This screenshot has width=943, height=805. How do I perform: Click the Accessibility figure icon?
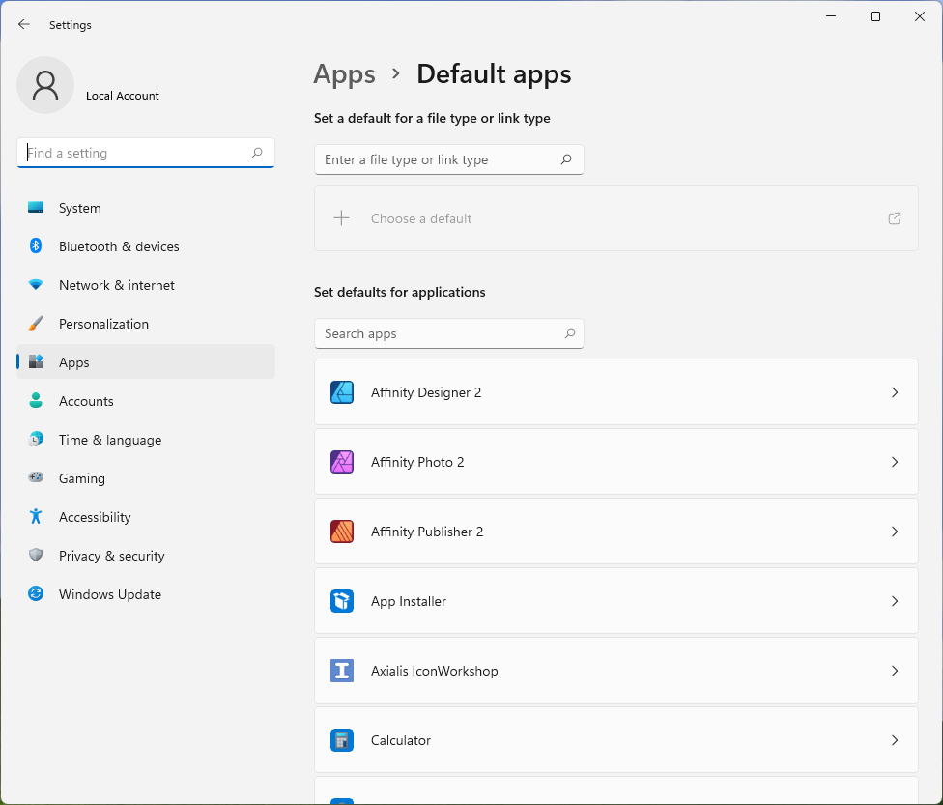(36, 516)
